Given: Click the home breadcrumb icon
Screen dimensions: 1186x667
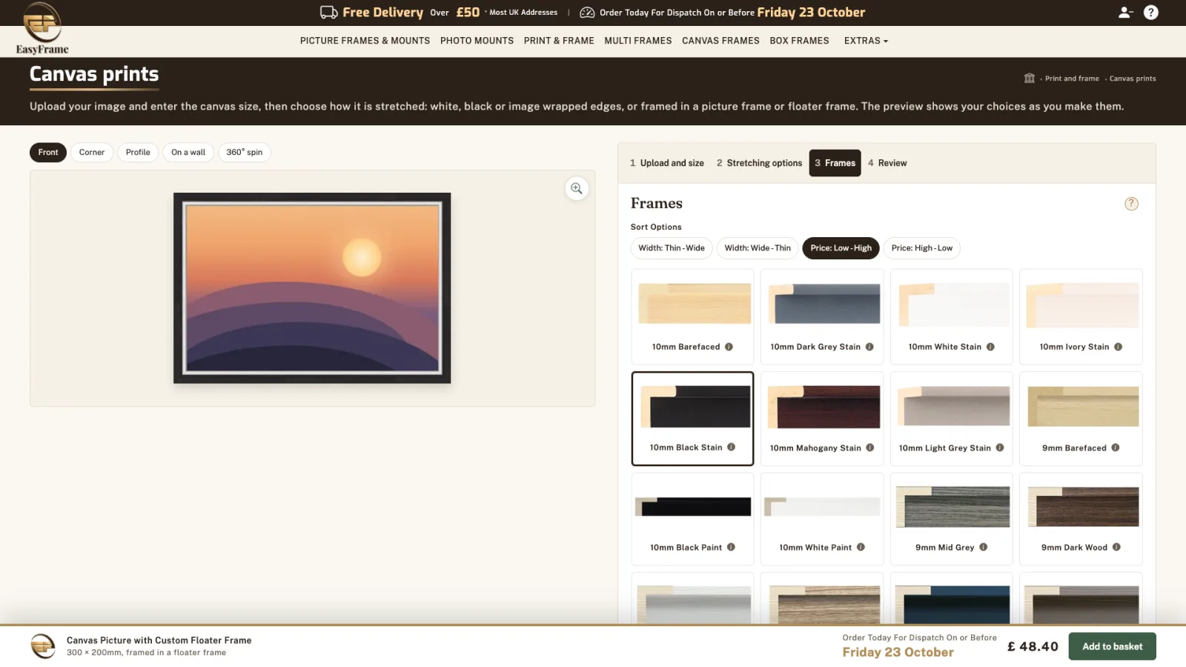Looking at the screenshot, I should coord(1030,79).
